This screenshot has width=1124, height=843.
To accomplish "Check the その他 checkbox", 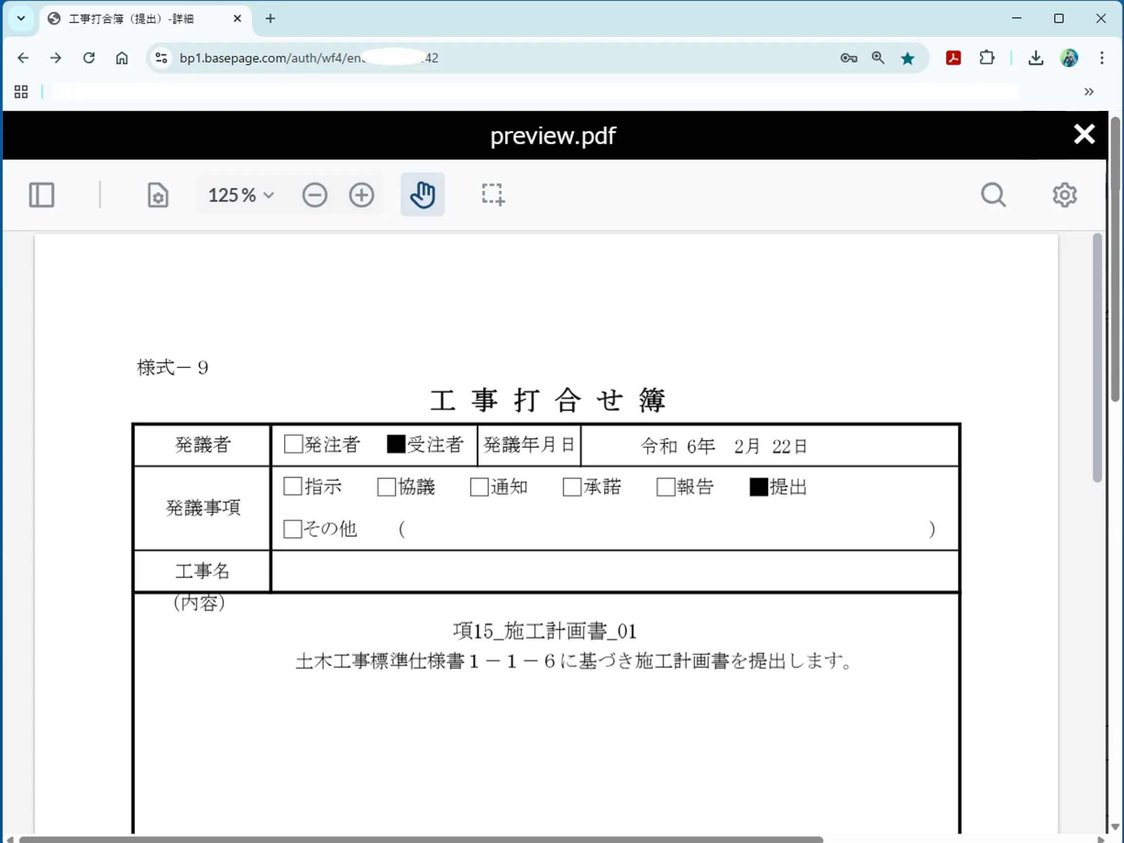I will coord(293,528).
